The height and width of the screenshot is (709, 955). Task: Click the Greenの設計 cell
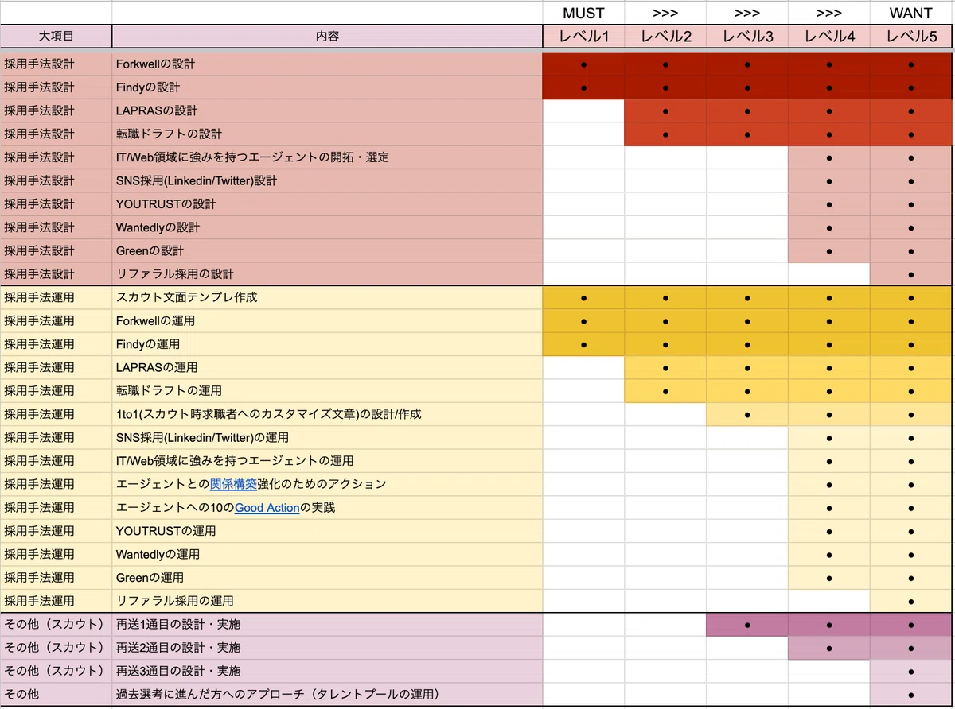(x=327, y=250)
